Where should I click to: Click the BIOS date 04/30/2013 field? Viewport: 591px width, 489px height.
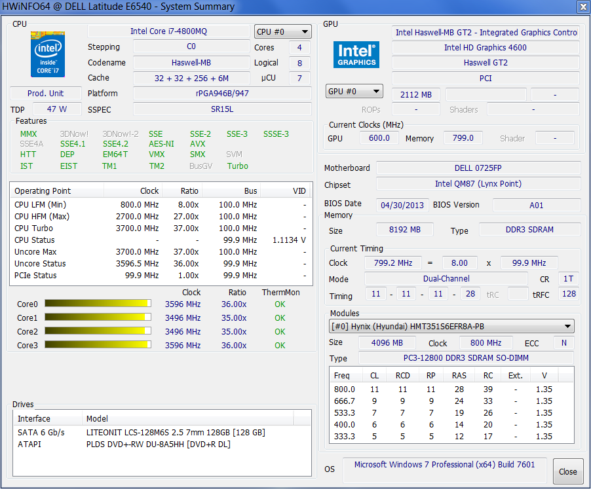pyautogui.click(x=402, y=205)
